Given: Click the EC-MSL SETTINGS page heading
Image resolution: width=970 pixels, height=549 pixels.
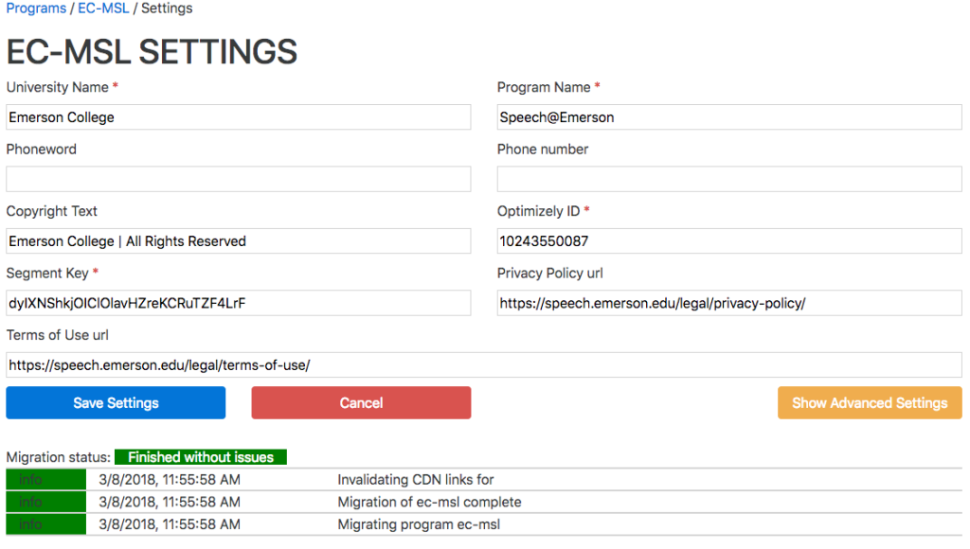Looking at the screenshot, I should tap(152, 51).
